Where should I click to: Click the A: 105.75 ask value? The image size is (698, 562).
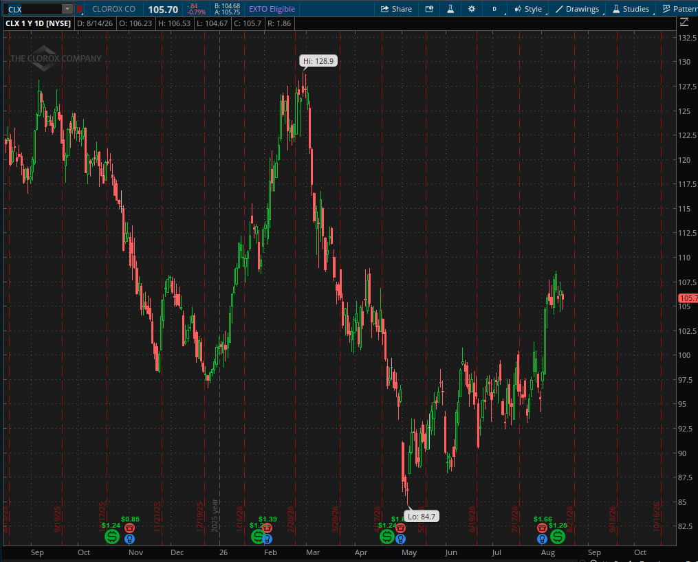pyautogui.click(x=227, y=12)
